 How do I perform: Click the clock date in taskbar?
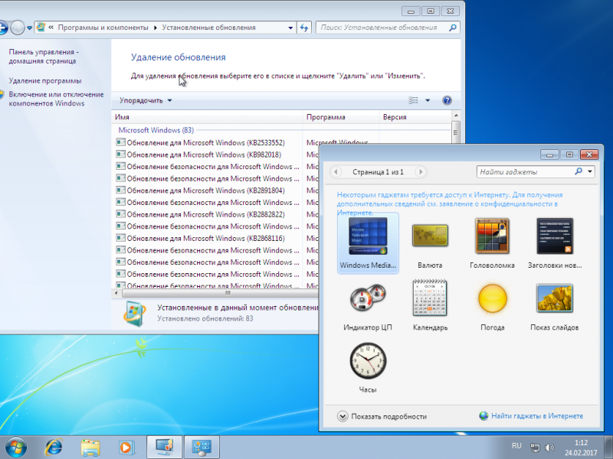581,448
